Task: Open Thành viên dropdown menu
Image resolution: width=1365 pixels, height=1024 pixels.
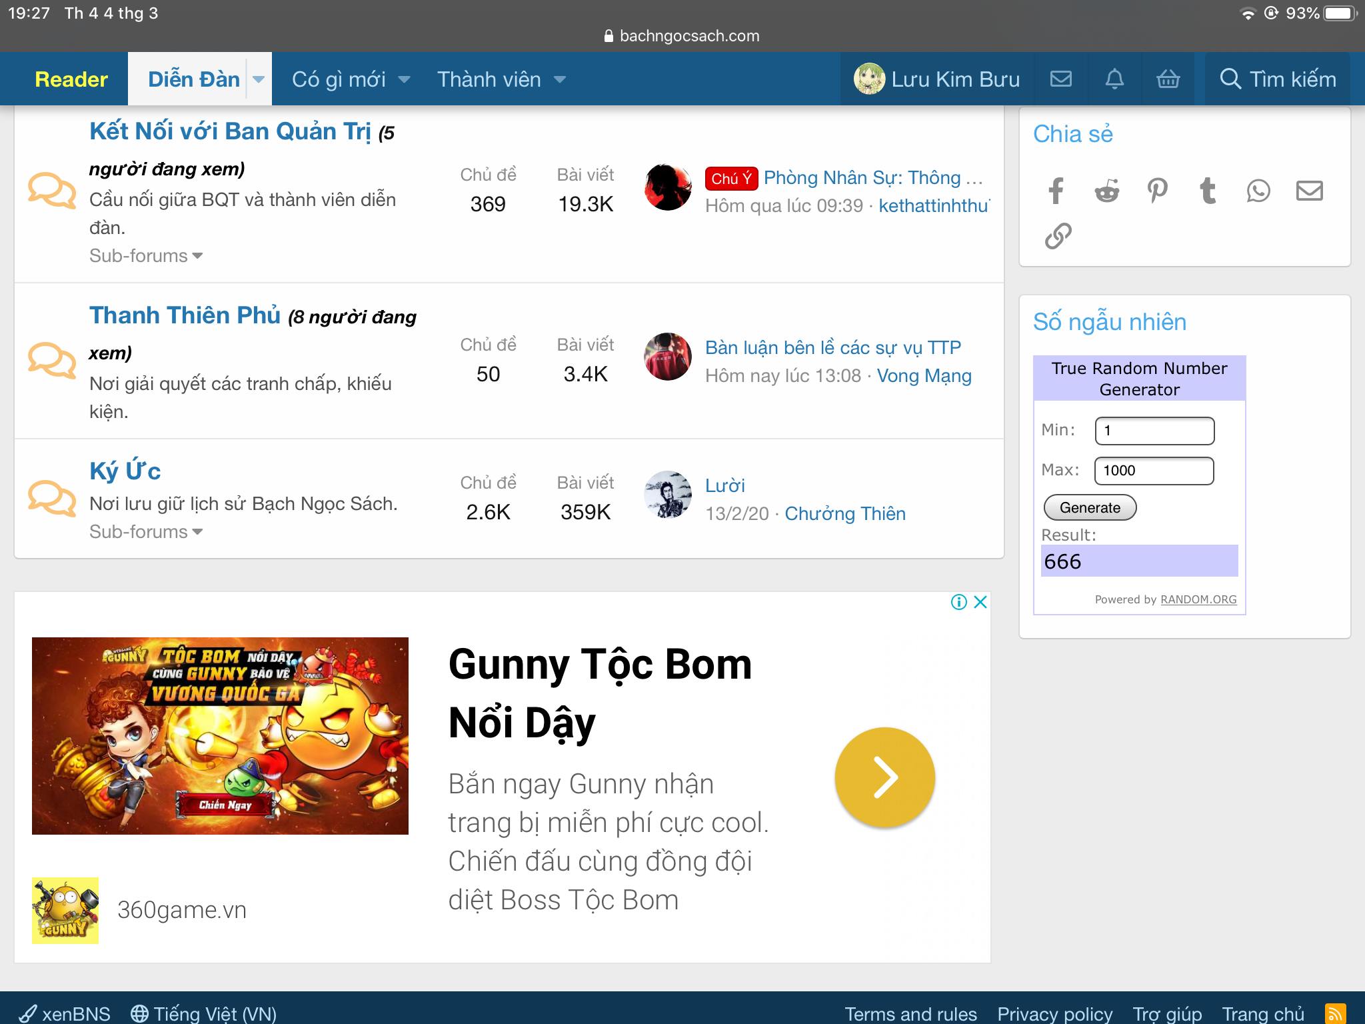Action: pyautogui.click(x=559, y=80)
